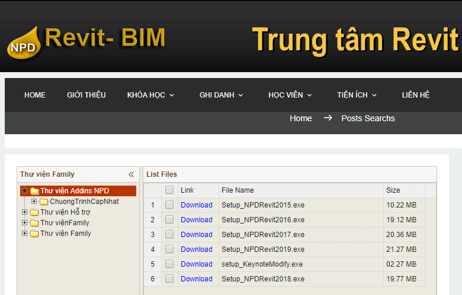462x295 pixels.
Task: Select the Thư viện Hỗ trợ tree item
Action: (65, 212)
